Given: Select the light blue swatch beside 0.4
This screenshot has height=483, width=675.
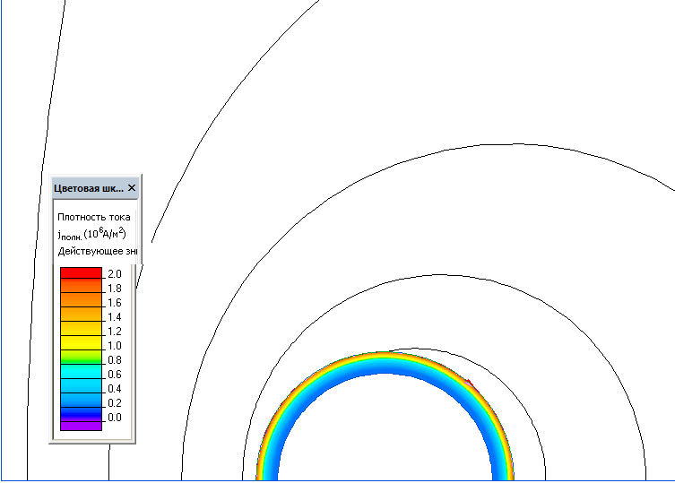Looking at the screenshot, I should point(81,387).
